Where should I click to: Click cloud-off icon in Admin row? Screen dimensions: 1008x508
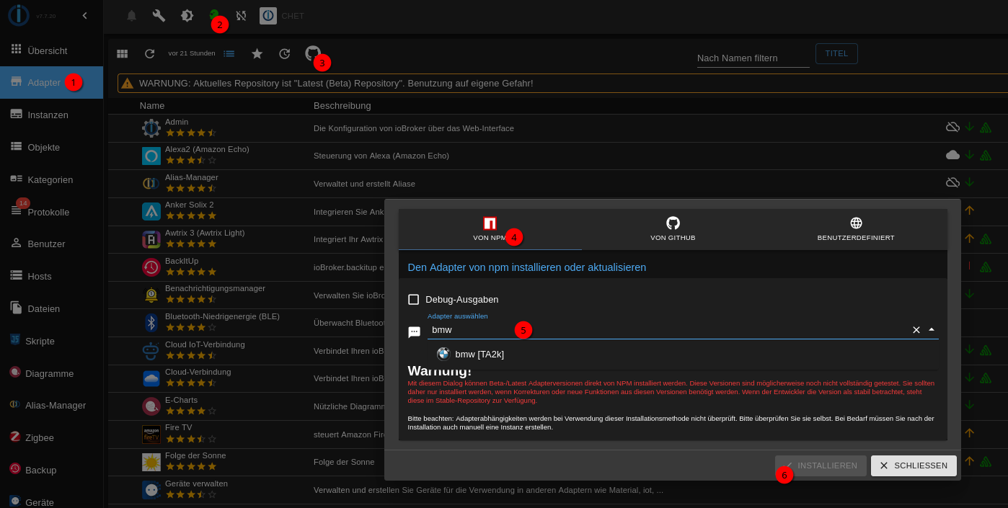click(952, 127)
